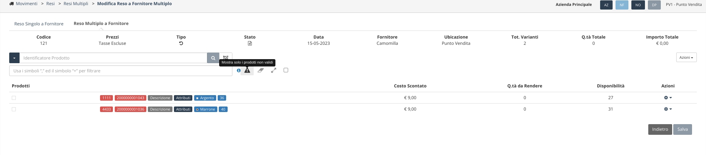Screen dimensions: 706x155
Task: Click the eraser clear-filter icon
Action: pyautogui.click(x=261, y=70)
